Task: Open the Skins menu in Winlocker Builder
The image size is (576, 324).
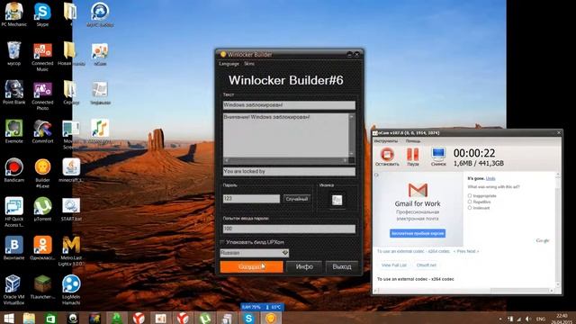Action: coord(249,64)
